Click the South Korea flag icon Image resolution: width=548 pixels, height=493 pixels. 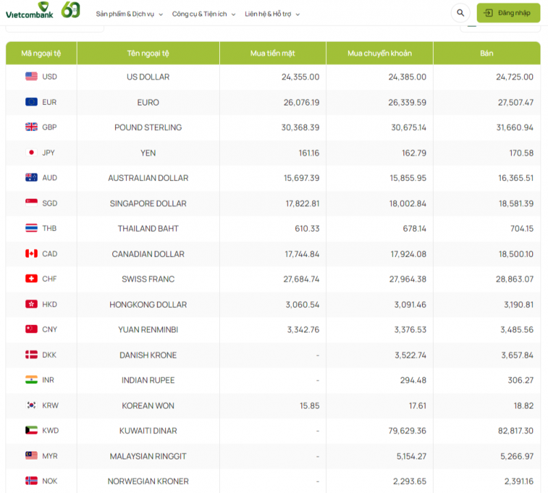point(32,405)
